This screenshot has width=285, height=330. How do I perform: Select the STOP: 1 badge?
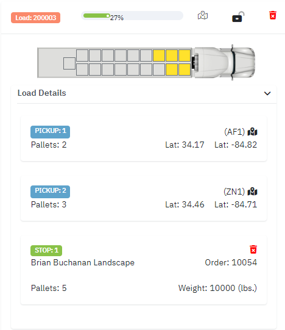tap(46, 251)
